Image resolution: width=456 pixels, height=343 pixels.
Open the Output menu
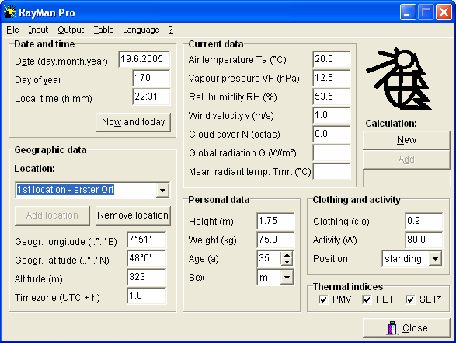[x=71, y=30]
